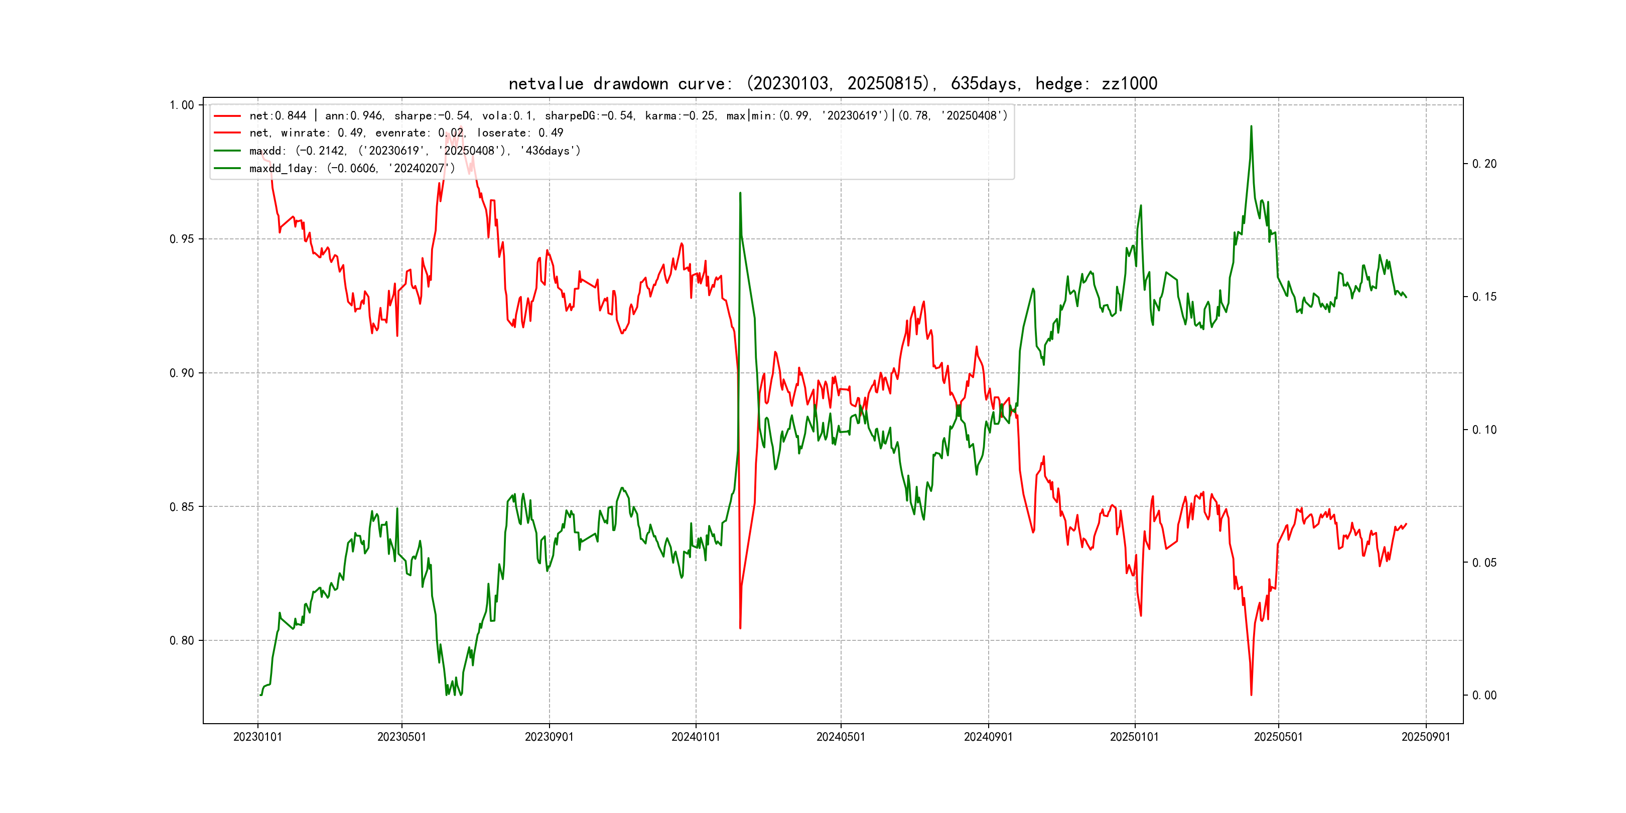1626x813 pixels.
Task: Click the 20230101 x-axis tick label
Action: point(257,737)
